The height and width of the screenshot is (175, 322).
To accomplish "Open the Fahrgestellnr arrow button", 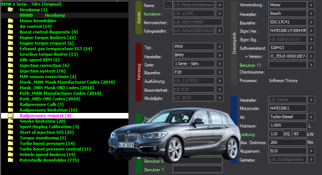I will (220, 30).
